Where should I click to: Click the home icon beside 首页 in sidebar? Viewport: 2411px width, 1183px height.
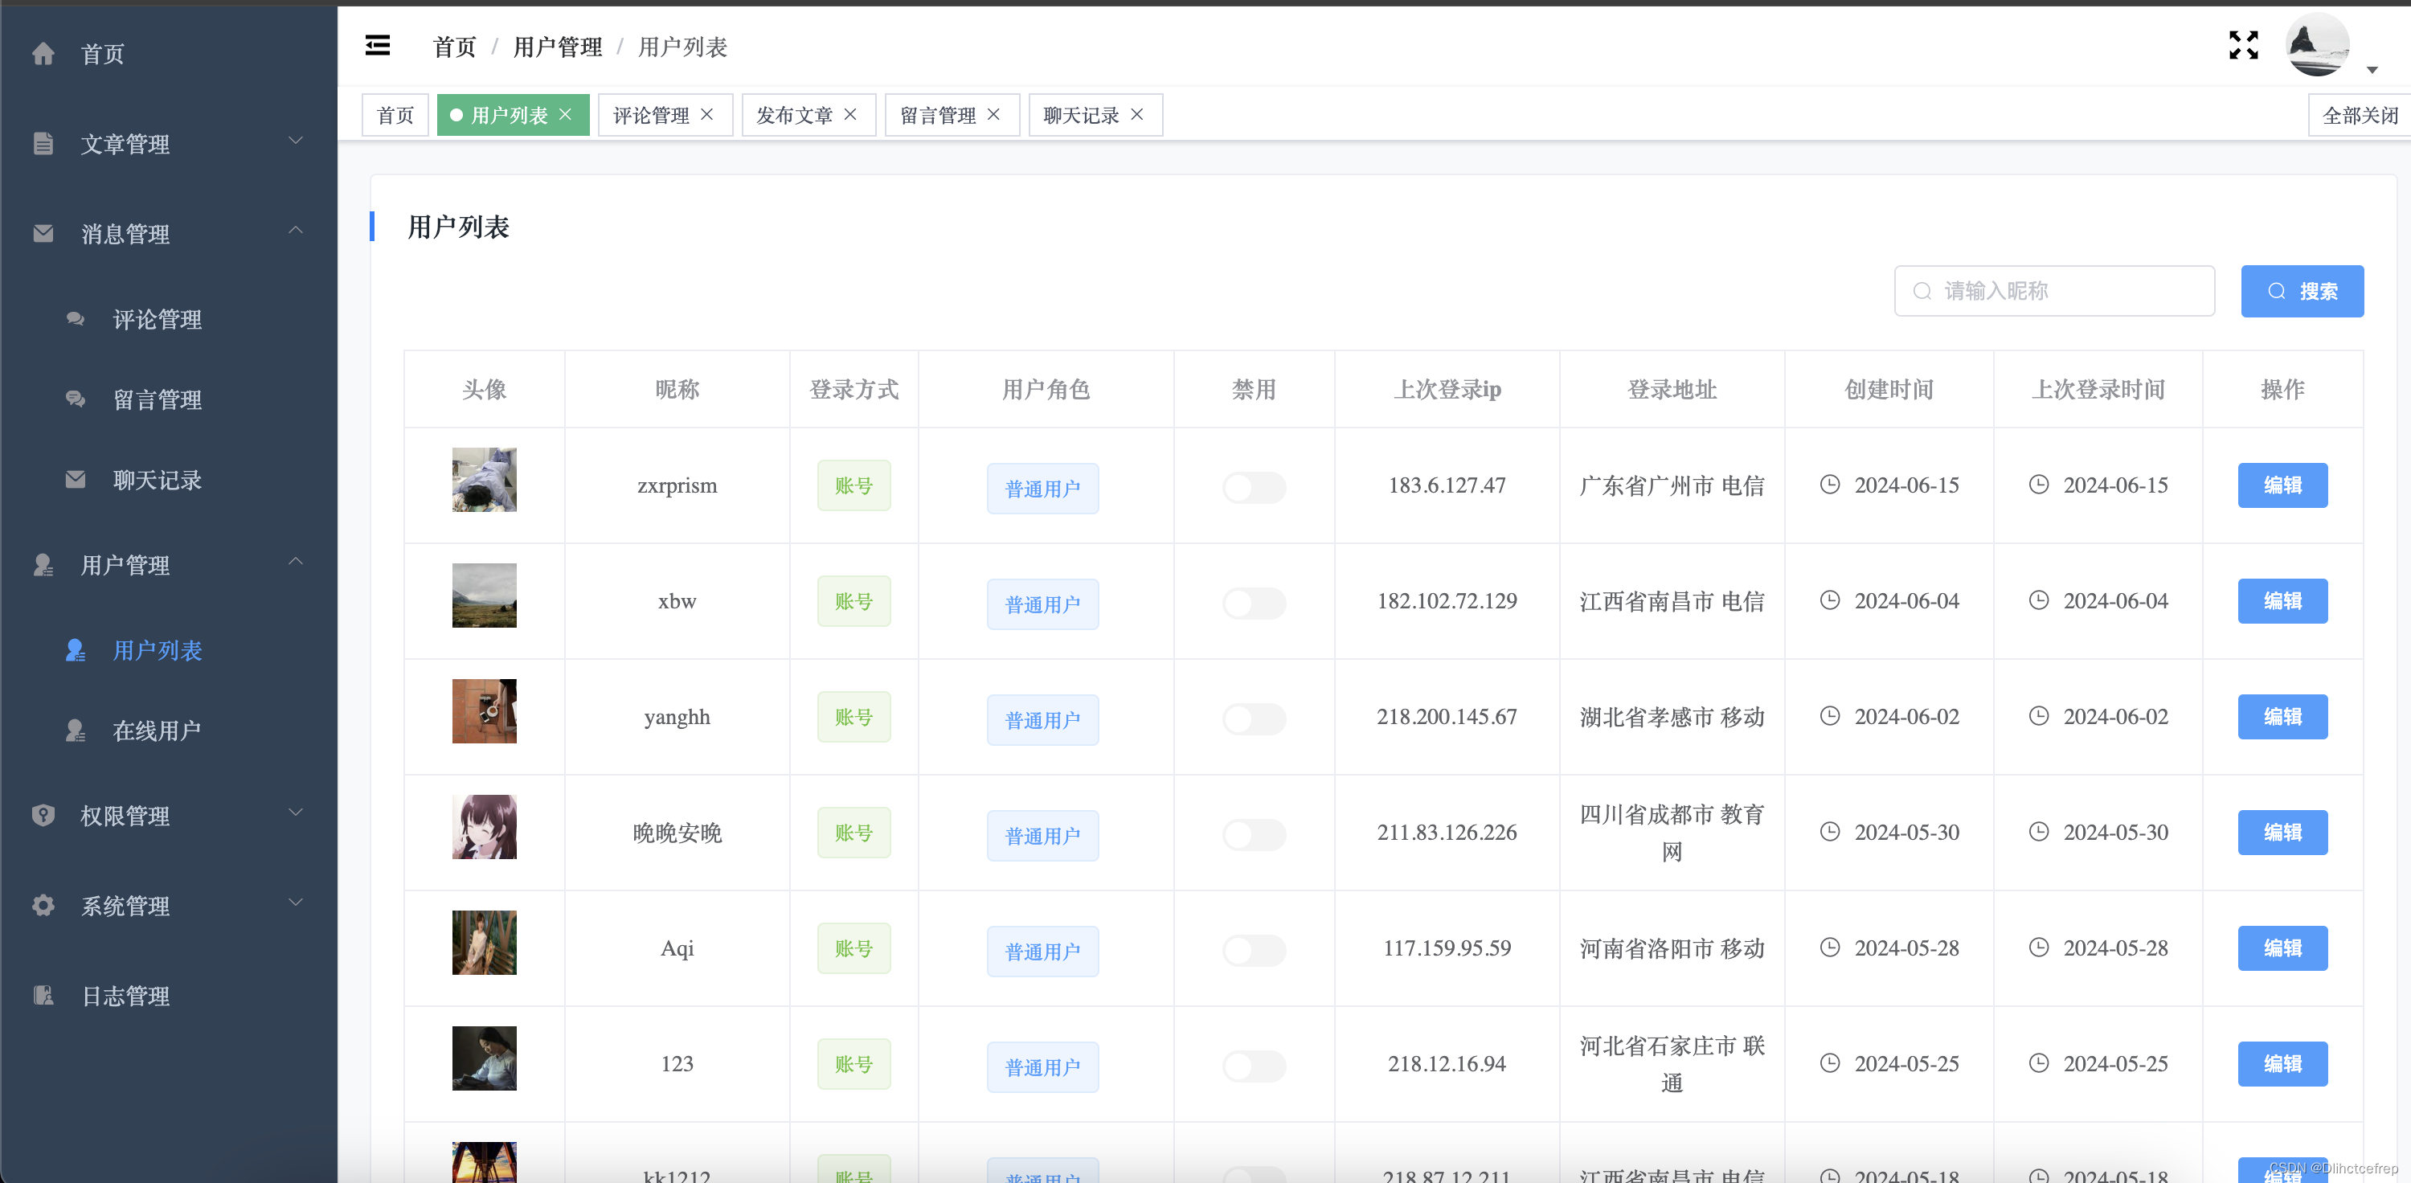pos(43,53)
